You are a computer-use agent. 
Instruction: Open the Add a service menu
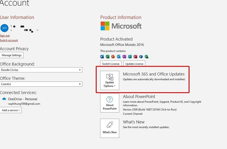[11, 110]
